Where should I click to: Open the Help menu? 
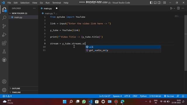click(66, 3)
